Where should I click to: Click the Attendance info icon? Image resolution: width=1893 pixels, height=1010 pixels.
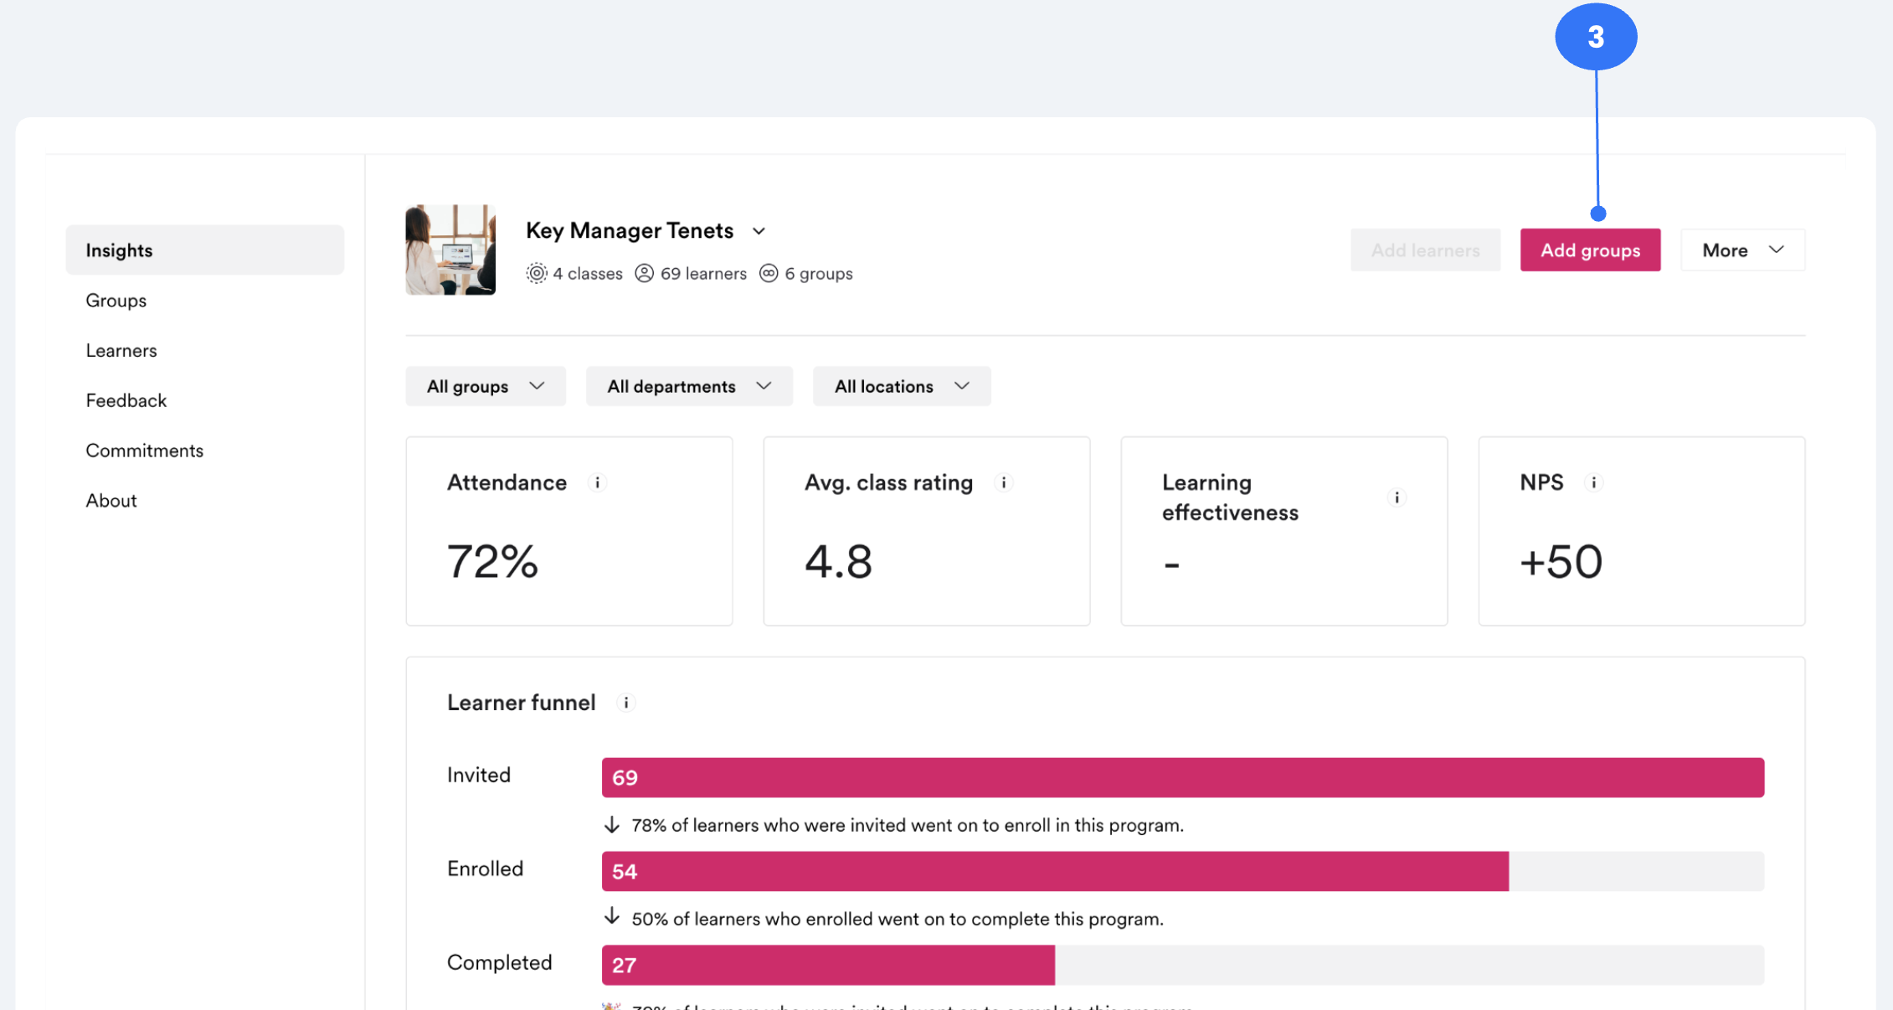pos(597,482)
